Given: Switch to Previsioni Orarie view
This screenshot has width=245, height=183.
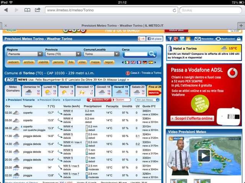Looking at the screenshot, I should [x=49, y=100].
